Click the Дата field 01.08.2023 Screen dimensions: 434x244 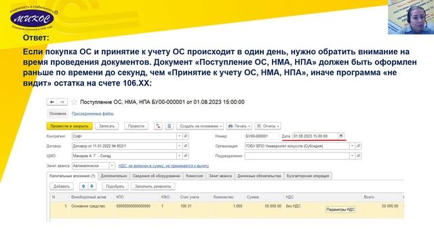point(315,136)
